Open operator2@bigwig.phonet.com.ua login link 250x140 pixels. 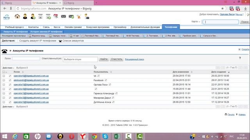click(31, 98)
